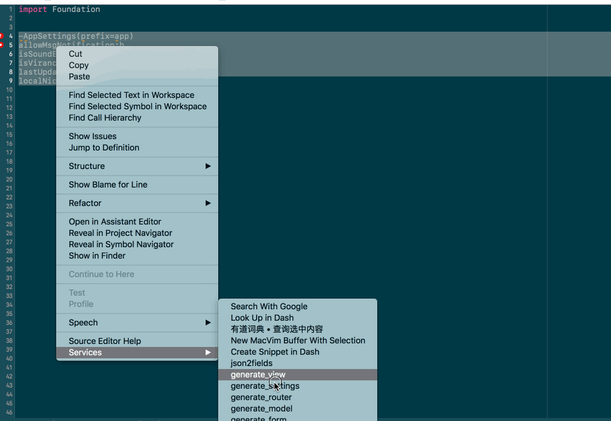Expand the Speech submenu
Screen dimensions: 611x421
point(137,322)
